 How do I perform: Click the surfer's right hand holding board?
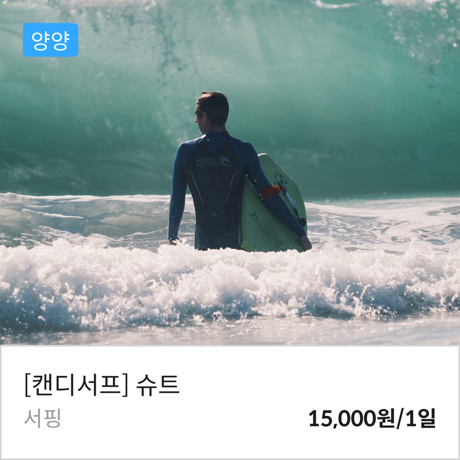click(305, 242)
